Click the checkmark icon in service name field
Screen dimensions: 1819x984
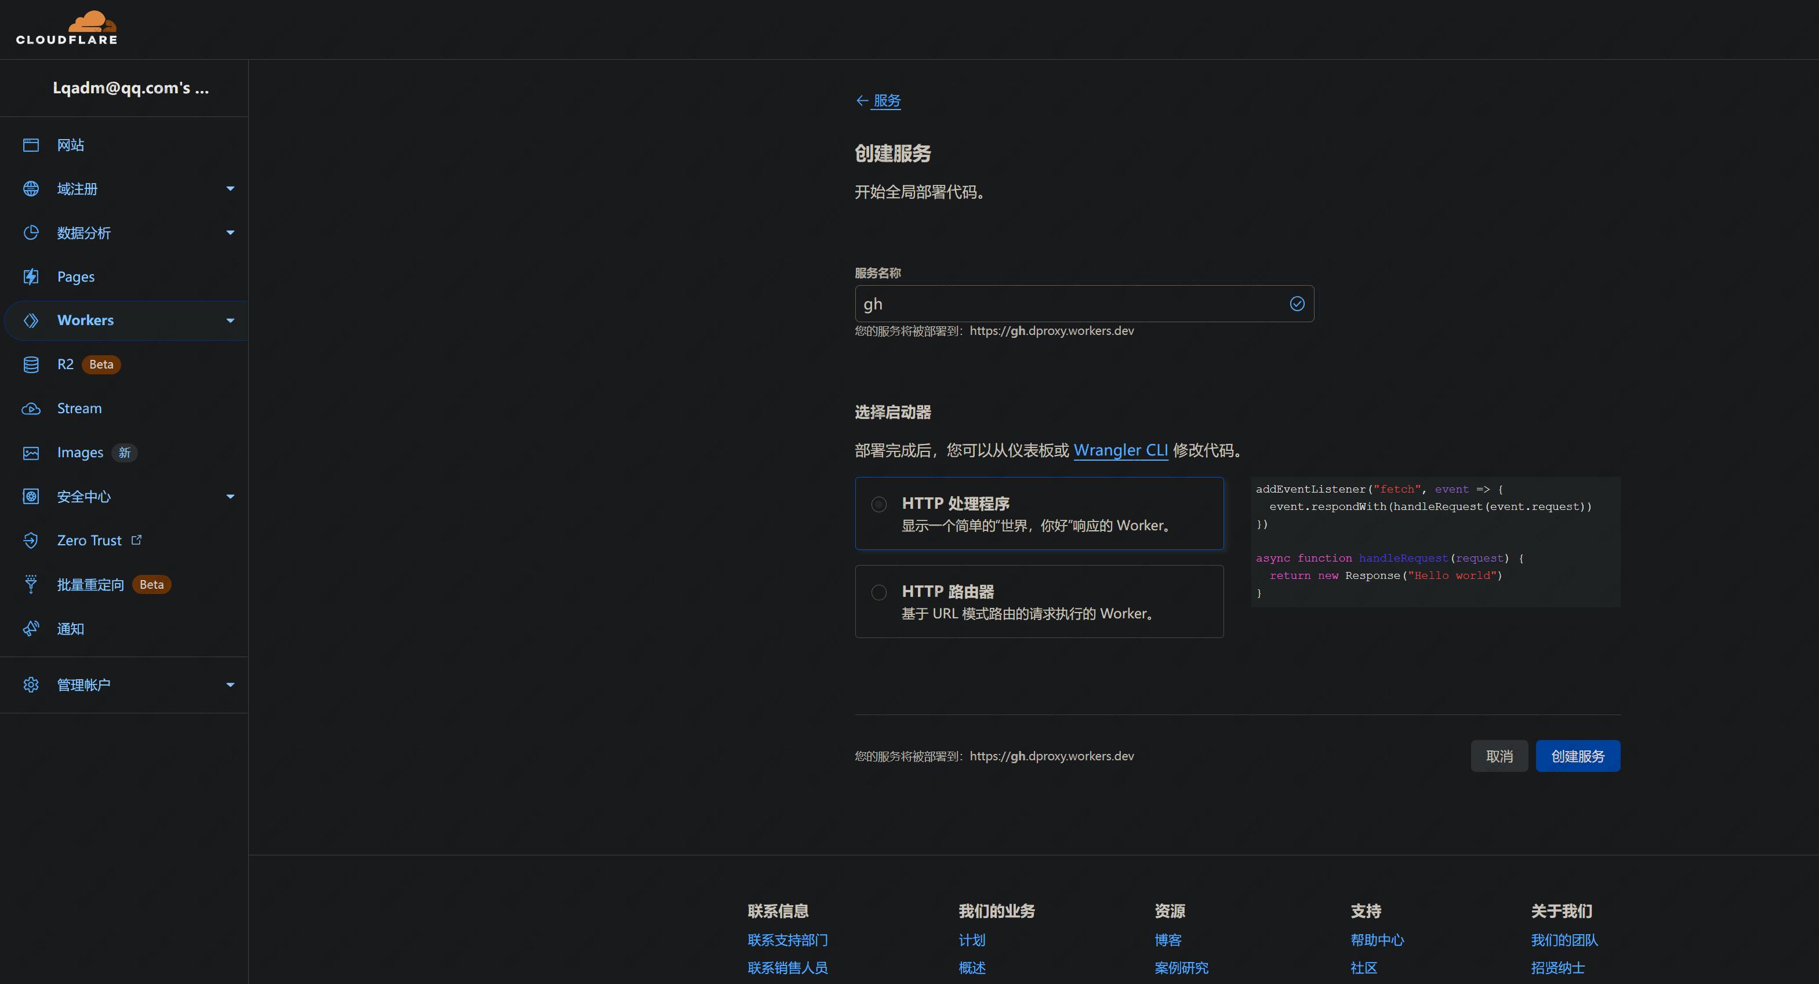(1297, 304)
